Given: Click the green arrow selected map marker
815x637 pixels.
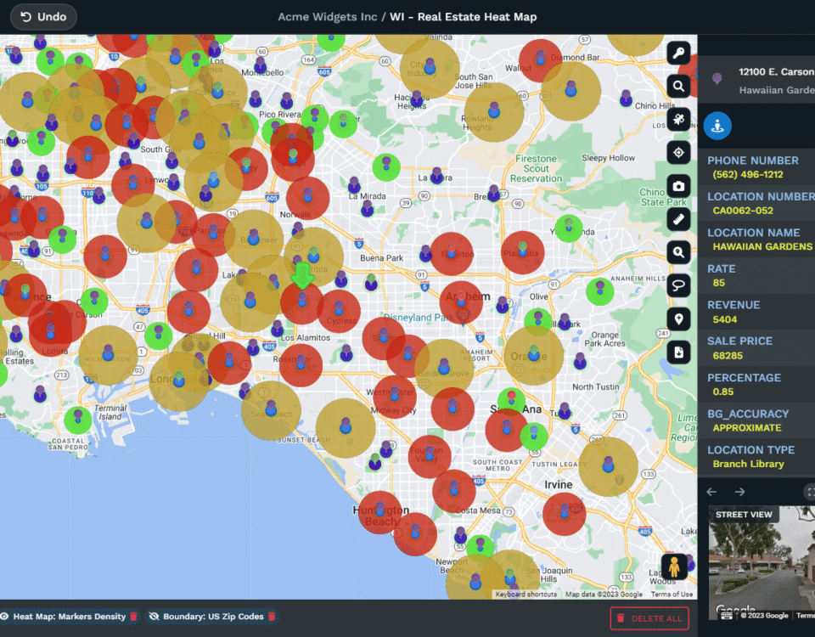Looking at the screenshot, I should tap(302, 277).
